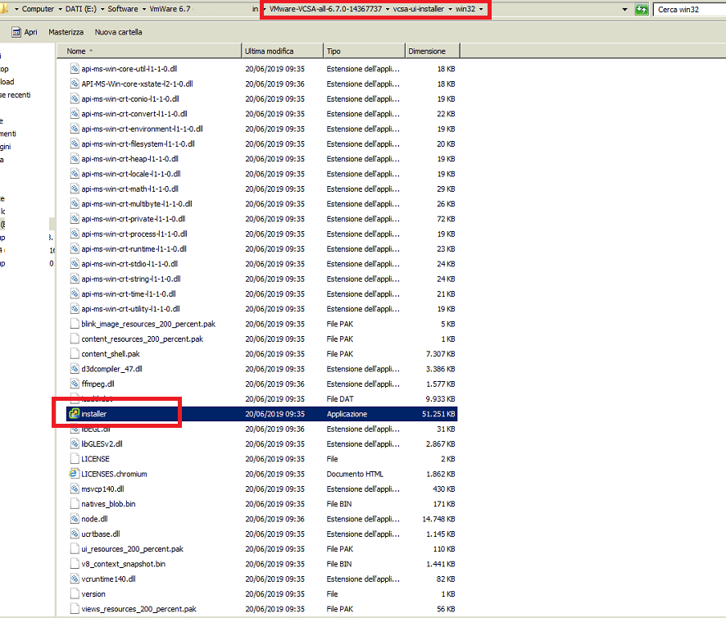Create a folder with Nuova cartella

coord(119,32)
